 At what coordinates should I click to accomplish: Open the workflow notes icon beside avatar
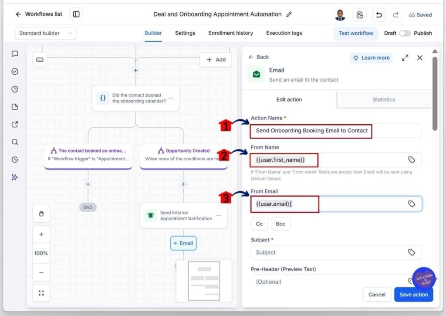click(x=359, y=14)
